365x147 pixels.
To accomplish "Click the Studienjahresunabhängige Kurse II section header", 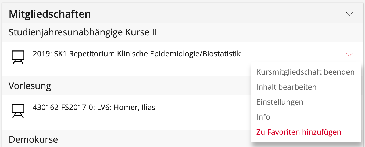I will point(83,32).
